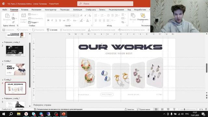Collapse the Слайд_2 section
The width and height of the screenshot is (208, 117).
[3, 80]
